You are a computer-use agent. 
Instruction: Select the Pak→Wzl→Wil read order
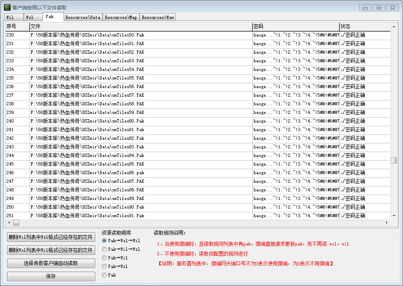(x=104, y=241)
